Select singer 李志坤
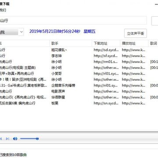This screenshot has height=158, width=158. click(57, 56)
